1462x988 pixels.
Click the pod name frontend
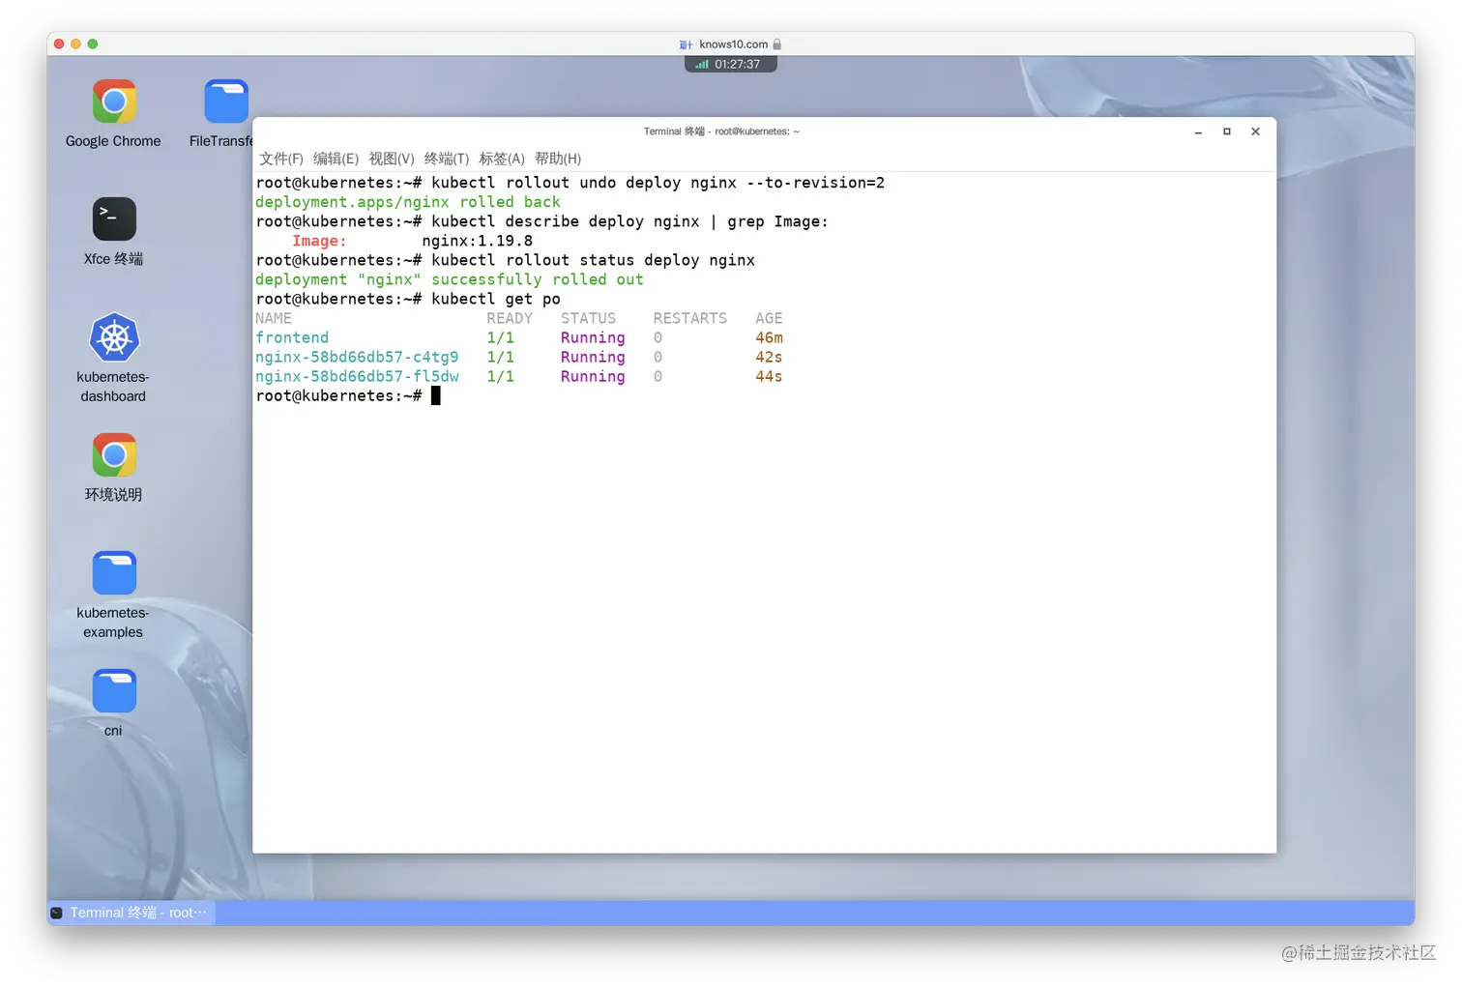pyautogui.click(x=292, y=337)
